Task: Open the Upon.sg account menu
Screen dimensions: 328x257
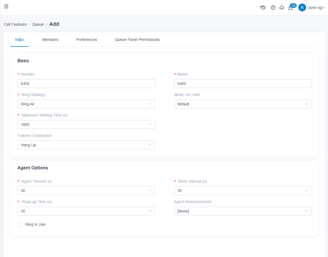Action: point(316,8)
